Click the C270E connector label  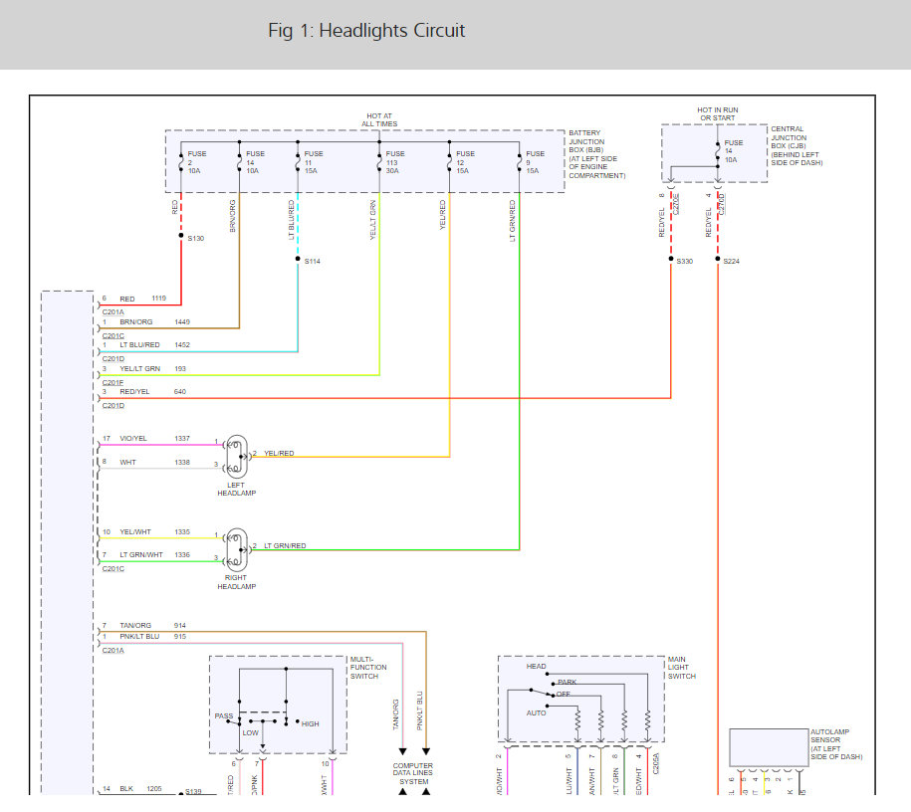676,204
